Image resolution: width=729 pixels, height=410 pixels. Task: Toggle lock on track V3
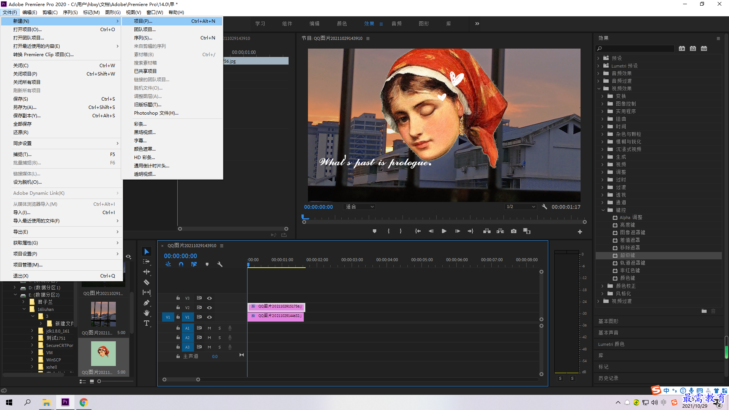click(178, 298)
